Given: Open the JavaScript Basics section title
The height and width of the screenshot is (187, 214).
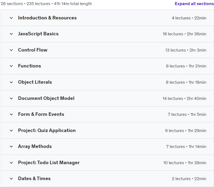Looking at the screenshot, I should tap(38, 34).
